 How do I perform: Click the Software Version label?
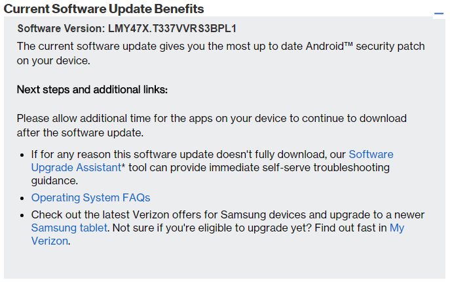(60, 29)
